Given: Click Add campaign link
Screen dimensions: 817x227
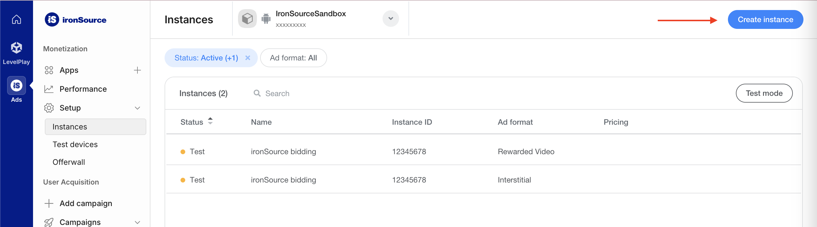Looking at the screenshot, I should [86, 203].
